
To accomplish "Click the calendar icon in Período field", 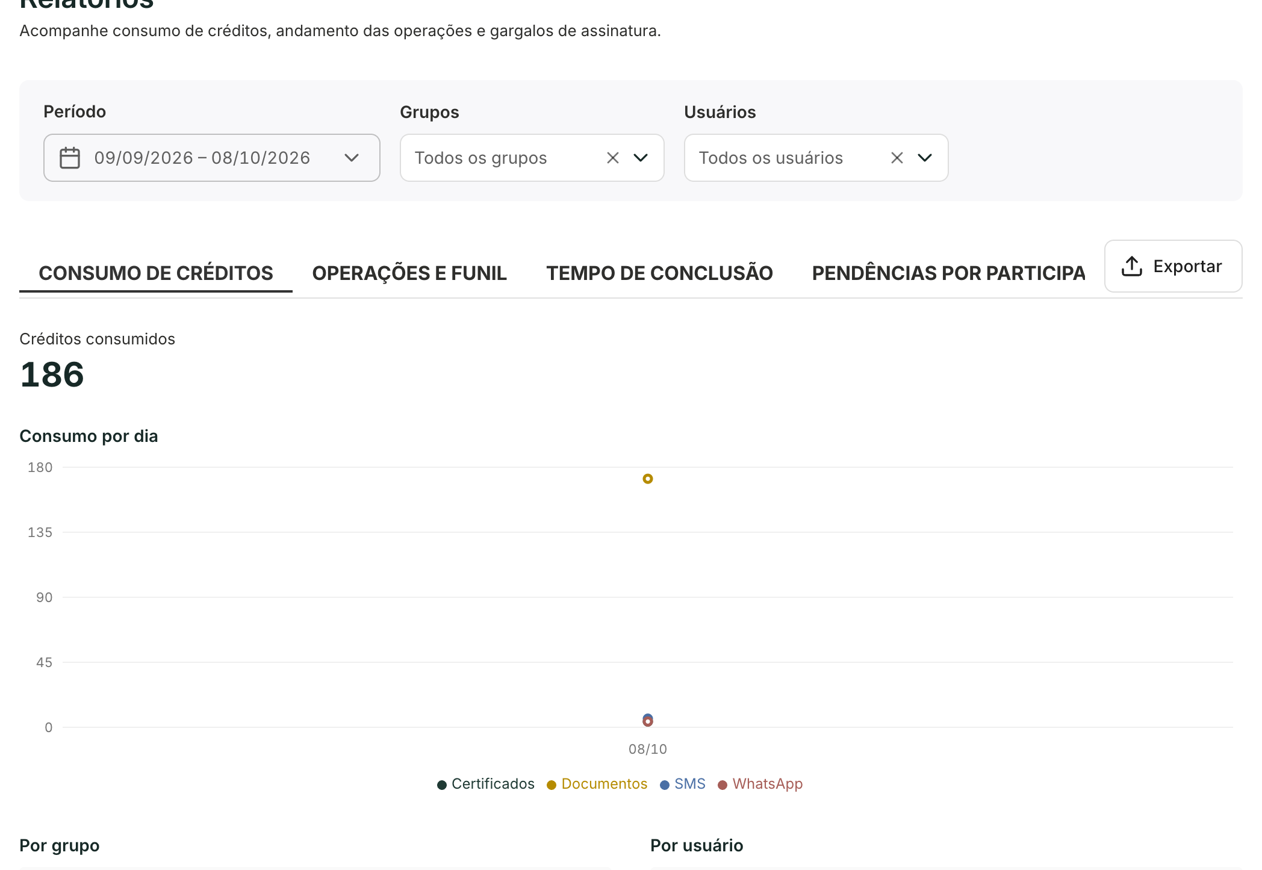I will pyautogui.click(x=70, y=158).
